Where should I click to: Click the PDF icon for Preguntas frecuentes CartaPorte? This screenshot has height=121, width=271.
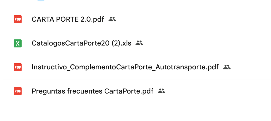coord(18,91)
